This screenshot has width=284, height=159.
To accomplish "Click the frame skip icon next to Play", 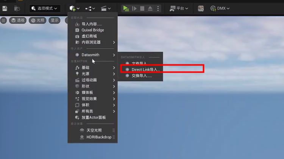I will tap(134, 8).
